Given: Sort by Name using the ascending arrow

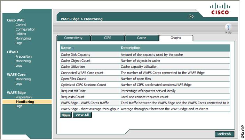Looking at the screenshot, I should pyautogui.click(x=73, y=48).
